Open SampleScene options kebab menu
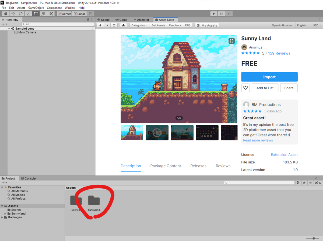323x241 pixels. (x=92, y=29)
